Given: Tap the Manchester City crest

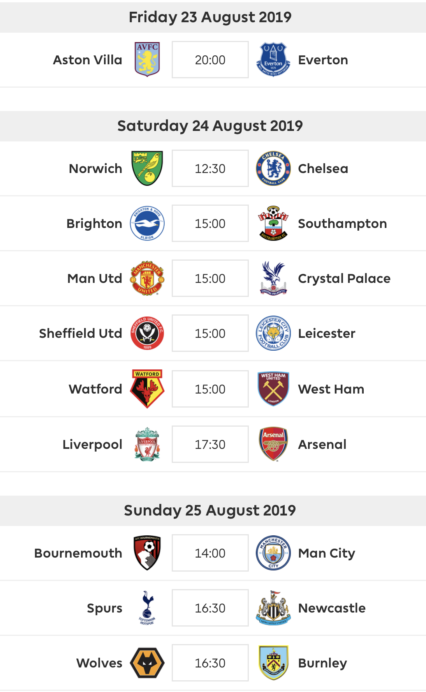Looking at the screenshot, I should (x=273, y=553).
